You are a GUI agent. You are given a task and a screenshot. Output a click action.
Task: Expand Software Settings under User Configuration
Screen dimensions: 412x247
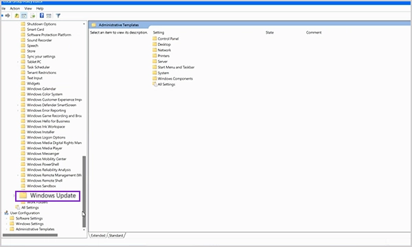(x=7, y=218)
